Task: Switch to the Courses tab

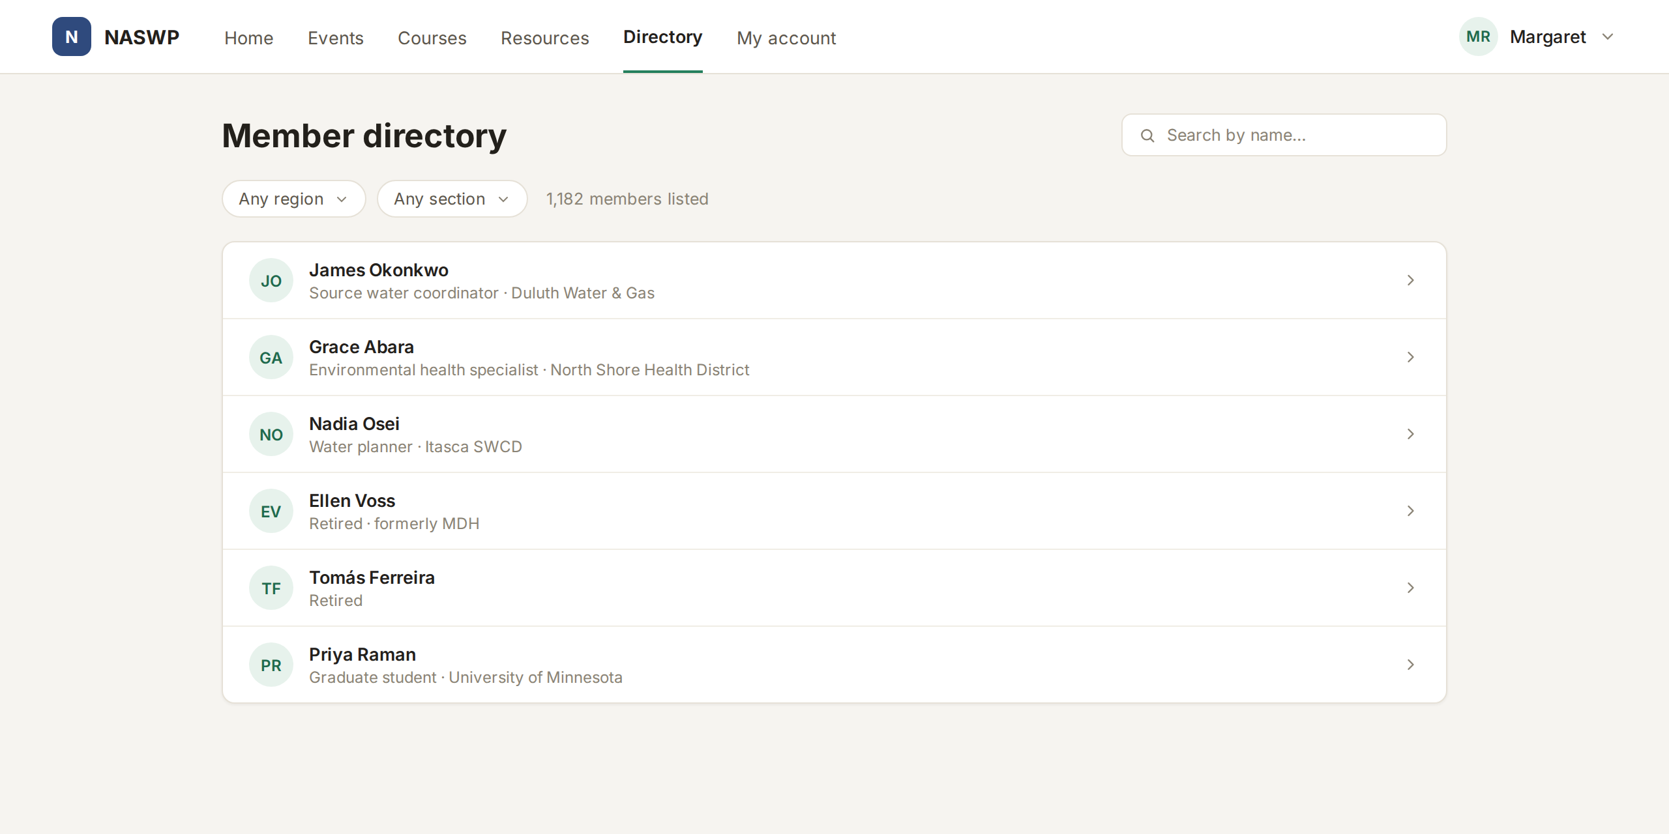Action: click(432, 38)
